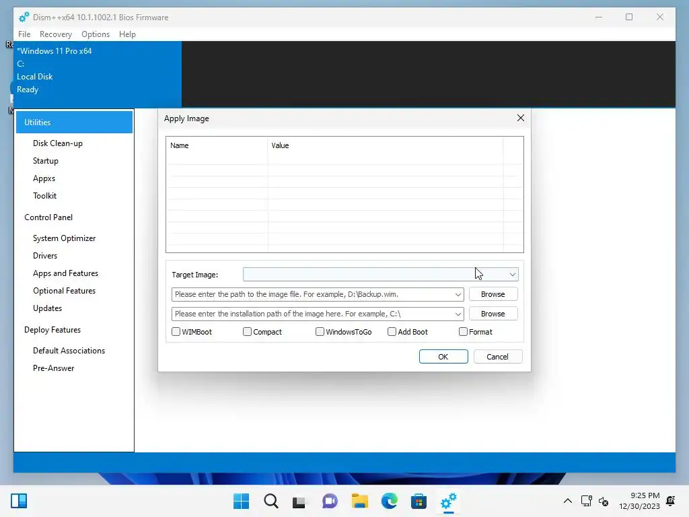Open Default Associations in sidebar
Image resolution: width=689 pixels, height=517 pixels.
pyautogui.click(x=69, y=350)
